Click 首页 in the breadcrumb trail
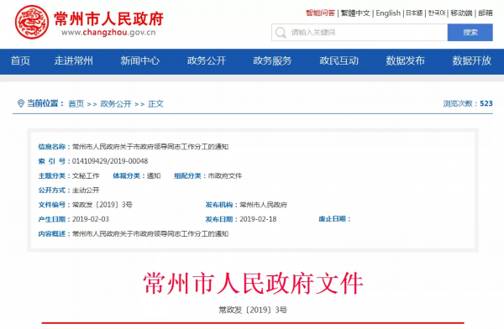The height and width of the screenshot is (329, 504). (x=76, y=104)
